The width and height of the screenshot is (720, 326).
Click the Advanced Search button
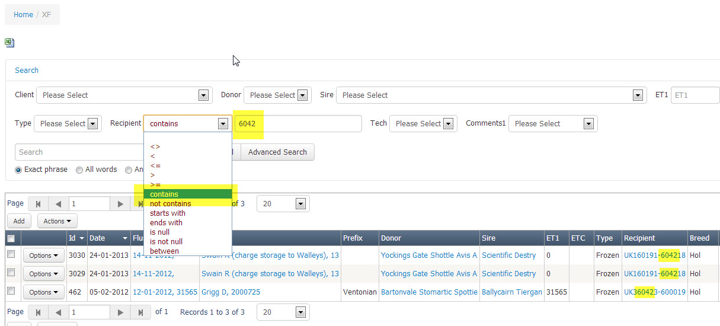point(277,152)
